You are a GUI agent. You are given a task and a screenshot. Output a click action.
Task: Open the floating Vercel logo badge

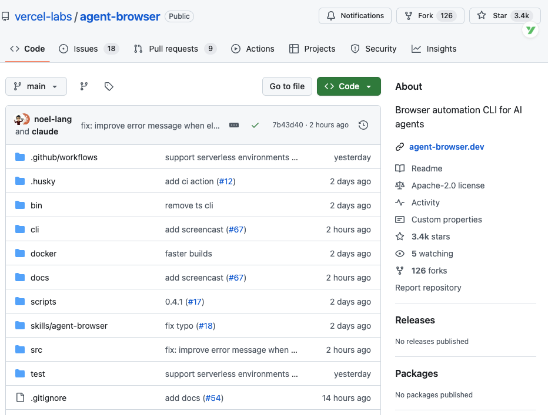530,31
